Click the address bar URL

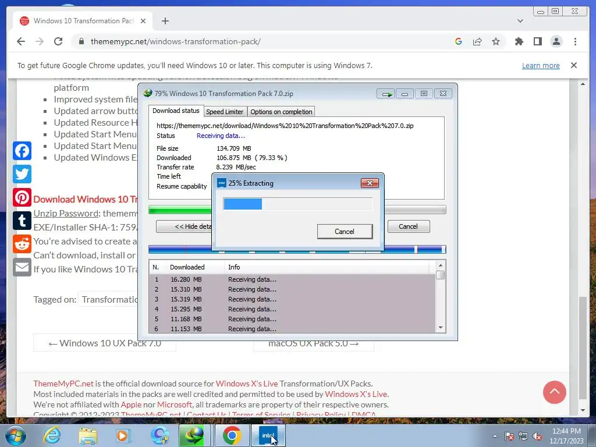[x=176, y=41]
